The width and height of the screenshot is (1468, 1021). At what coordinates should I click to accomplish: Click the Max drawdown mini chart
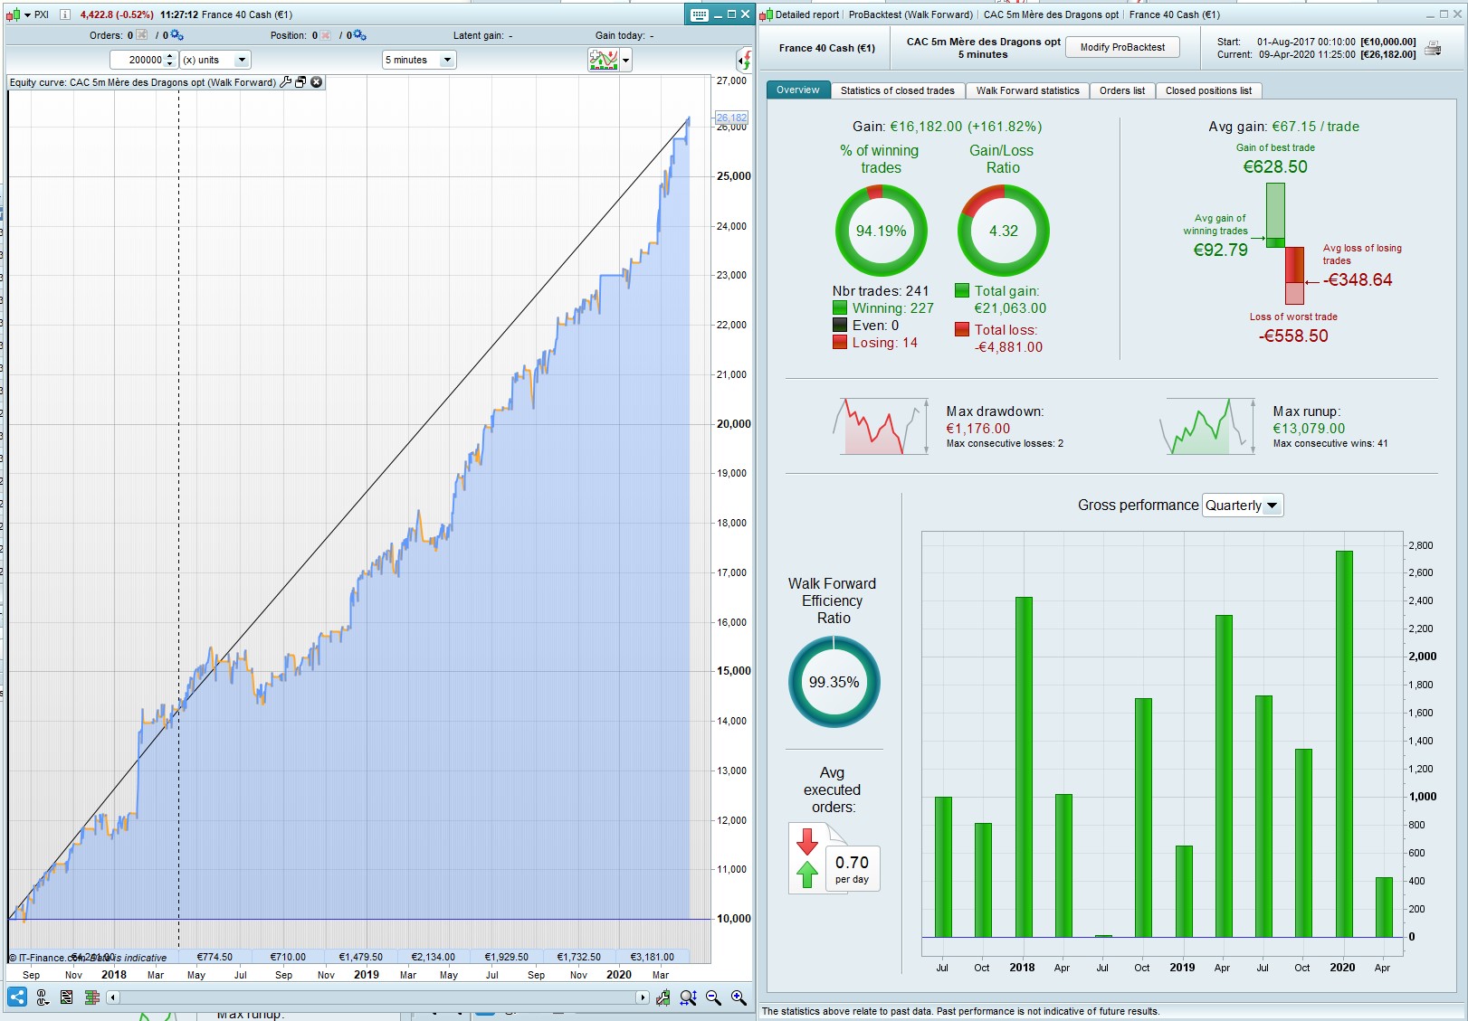pyautogui.click(x=881, y=426)
